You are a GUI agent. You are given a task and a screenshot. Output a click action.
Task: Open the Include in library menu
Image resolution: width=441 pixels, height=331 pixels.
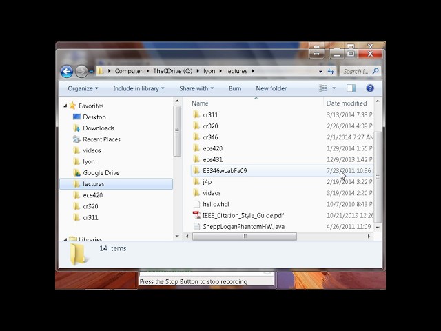click(x=139, y=88)
